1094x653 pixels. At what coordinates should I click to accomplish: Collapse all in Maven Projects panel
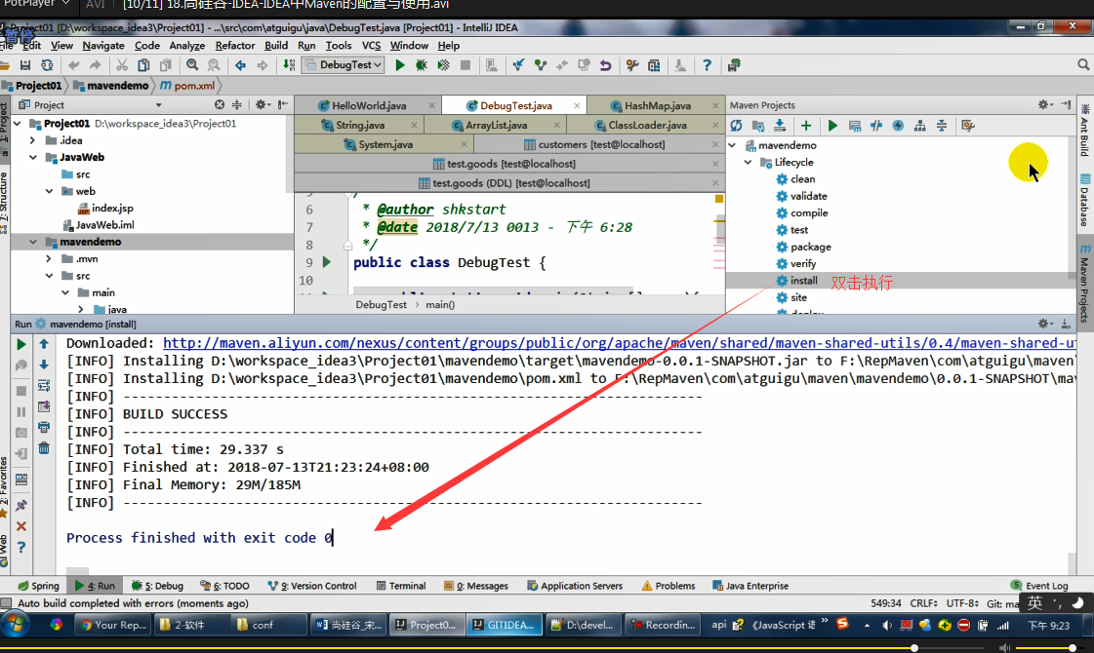(941, 126)
